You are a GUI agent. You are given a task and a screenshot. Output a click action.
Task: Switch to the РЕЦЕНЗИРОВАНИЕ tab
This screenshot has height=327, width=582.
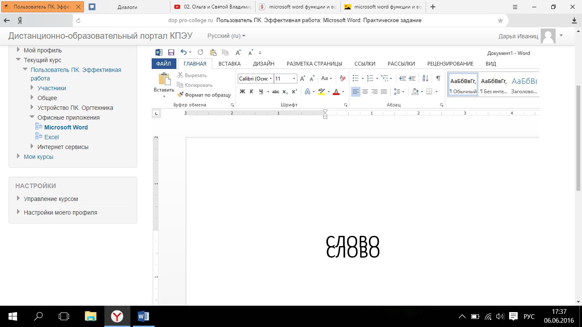coord(450,64)
